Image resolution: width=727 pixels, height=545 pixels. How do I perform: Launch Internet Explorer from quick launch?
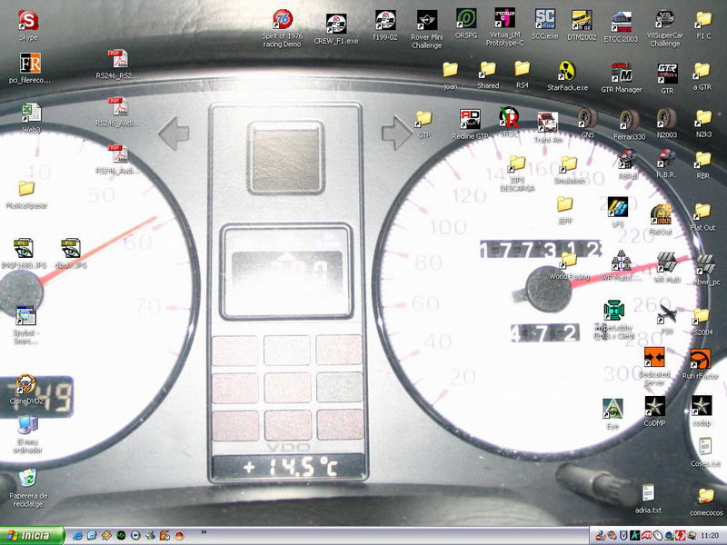tap(77, 536)
